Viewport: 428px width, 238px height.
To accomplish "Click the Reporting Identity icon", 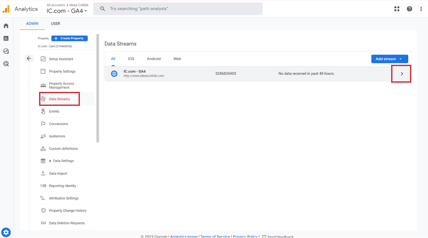I will click(x=43, y=186).
